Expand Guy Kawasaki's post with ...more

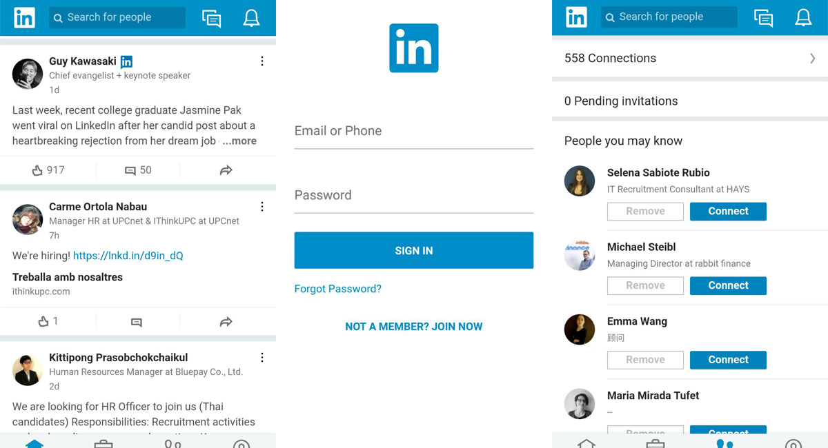239,141
